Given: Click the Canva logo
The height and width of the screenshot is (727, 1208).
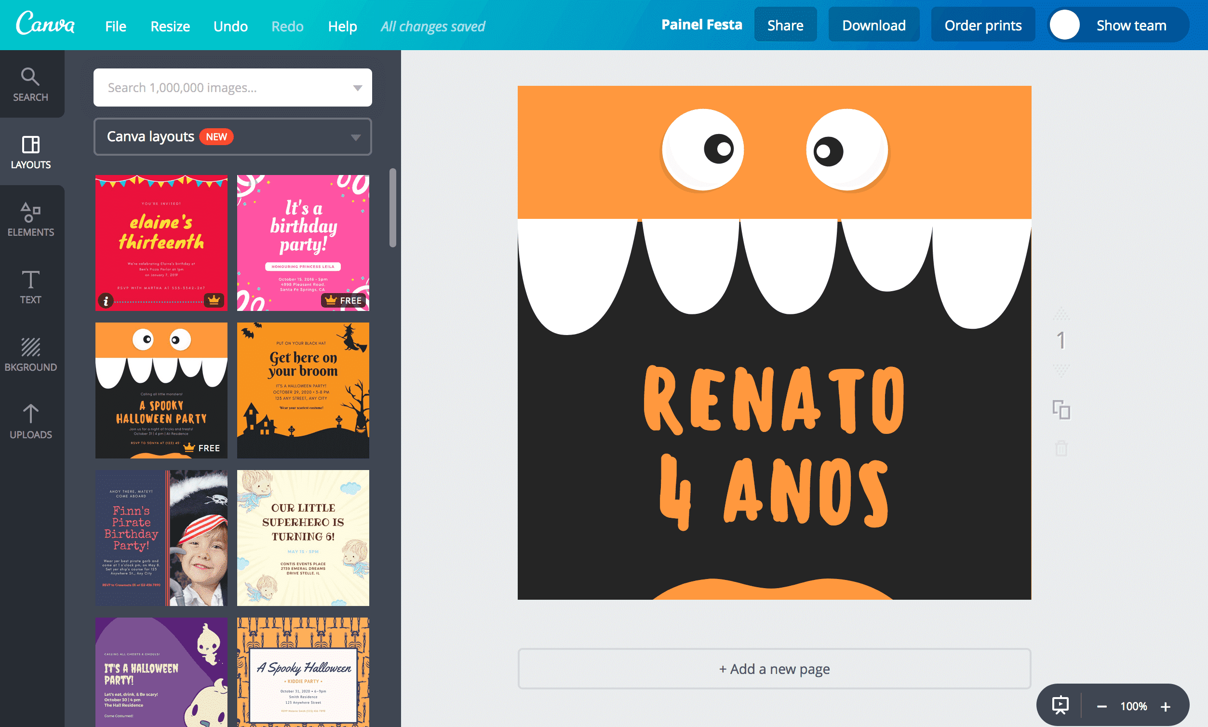Looking at the screenshot, I should (x=45, y=24).
